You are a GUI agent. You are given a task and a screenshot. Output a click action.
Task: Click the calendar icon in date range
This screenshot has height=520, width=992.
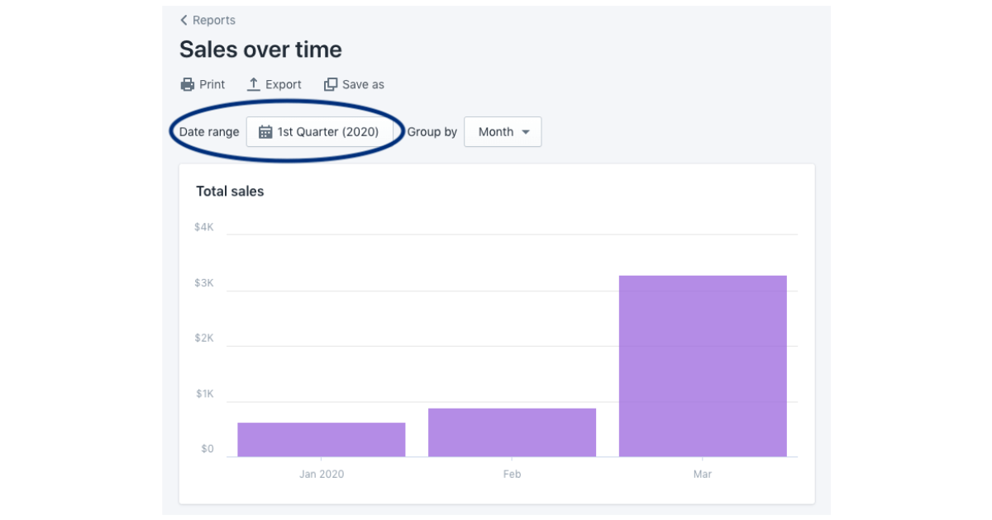pyautogui.click(x=265, y=132)
